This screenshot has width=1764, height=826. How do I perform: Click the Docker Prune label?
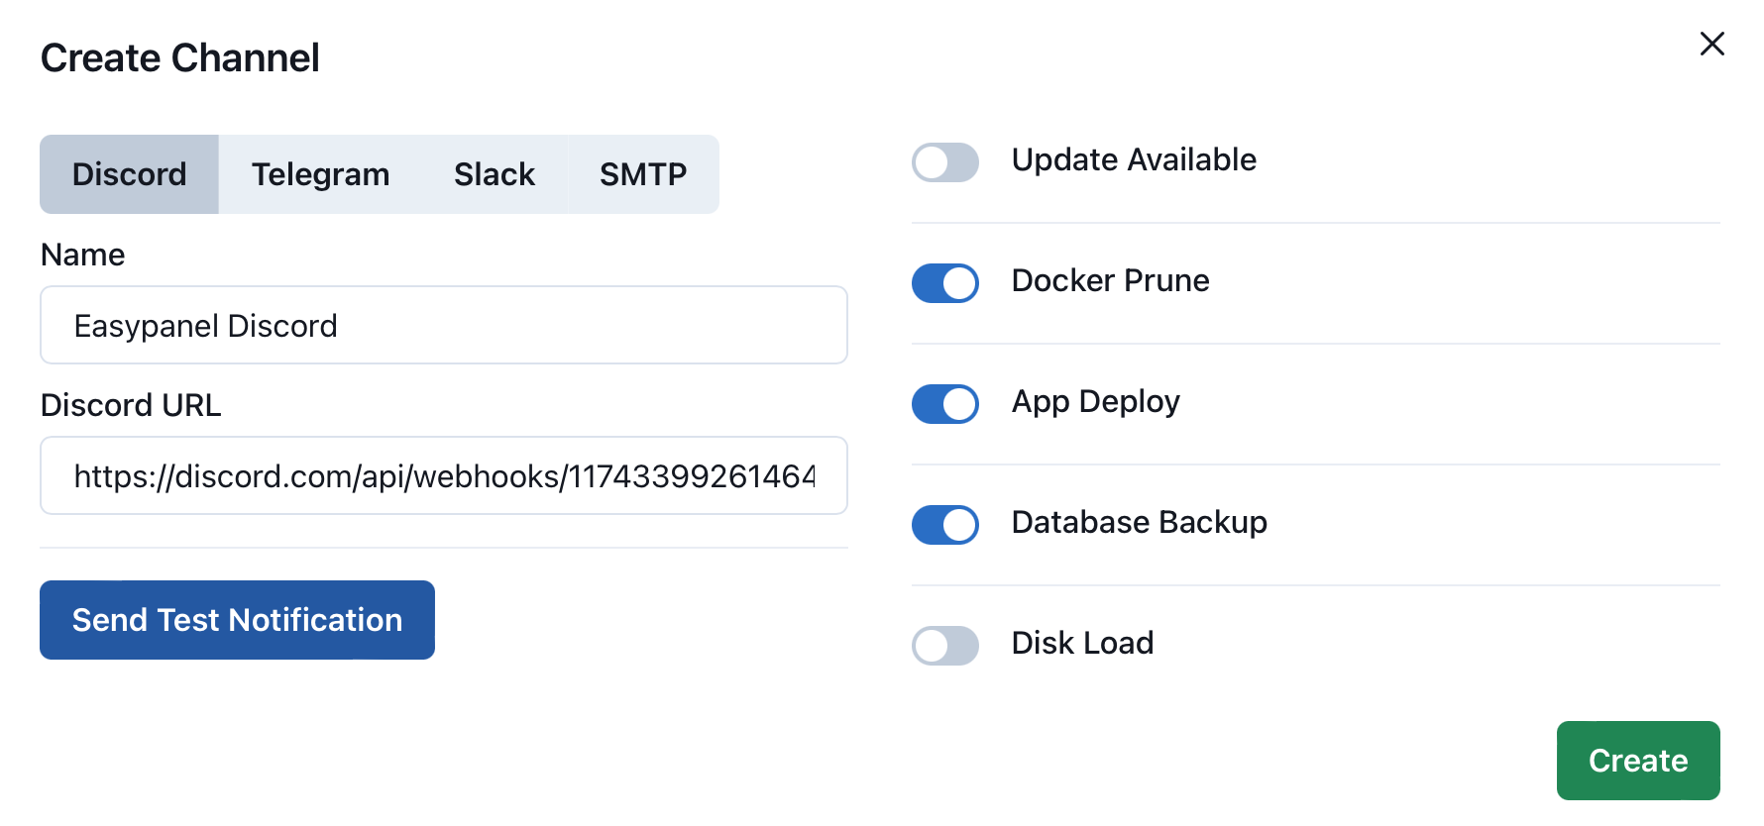[1110, 280]
